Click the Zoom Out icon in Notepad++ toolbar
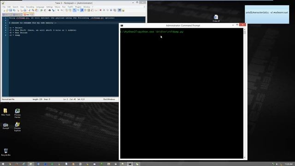Screen dimensions: 295x166 click(61, 10)
